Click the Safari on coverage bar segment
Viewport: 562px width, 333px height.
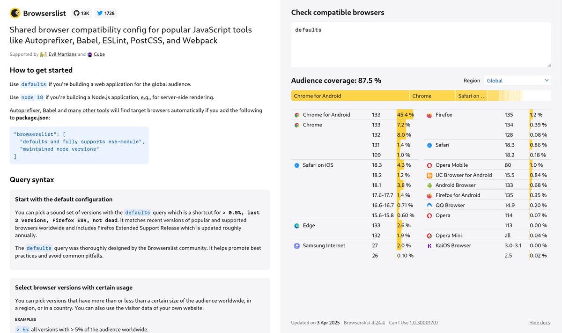click(x=473, y=96)
